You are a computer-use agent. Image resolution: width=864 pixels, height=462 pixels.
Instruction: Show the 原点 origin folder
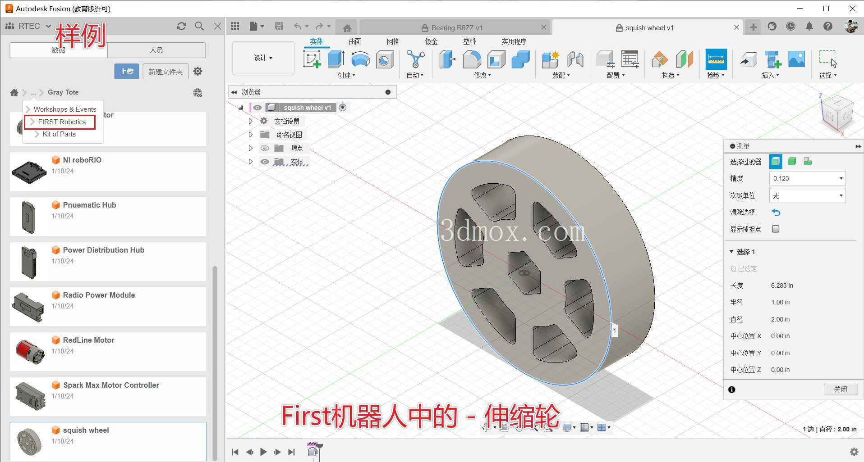[x=265, y=148]
